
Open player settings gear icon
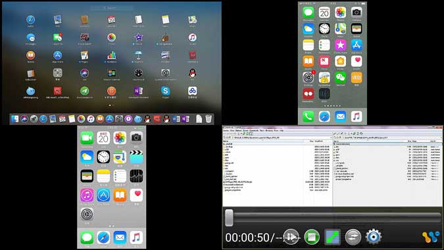click(373, 237)
